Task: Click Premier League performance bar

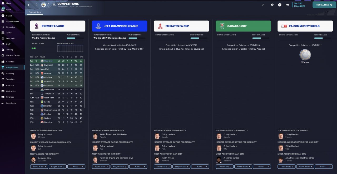Action: point(75,38)
